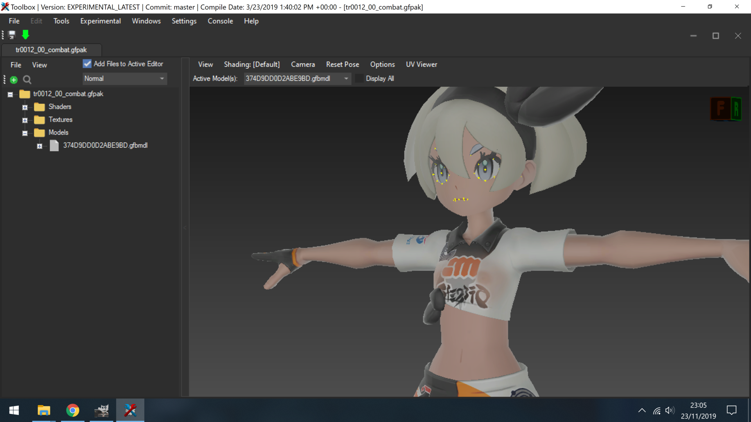Show hidden system tray icons
The image size is (751, 422).
(642, 410)
